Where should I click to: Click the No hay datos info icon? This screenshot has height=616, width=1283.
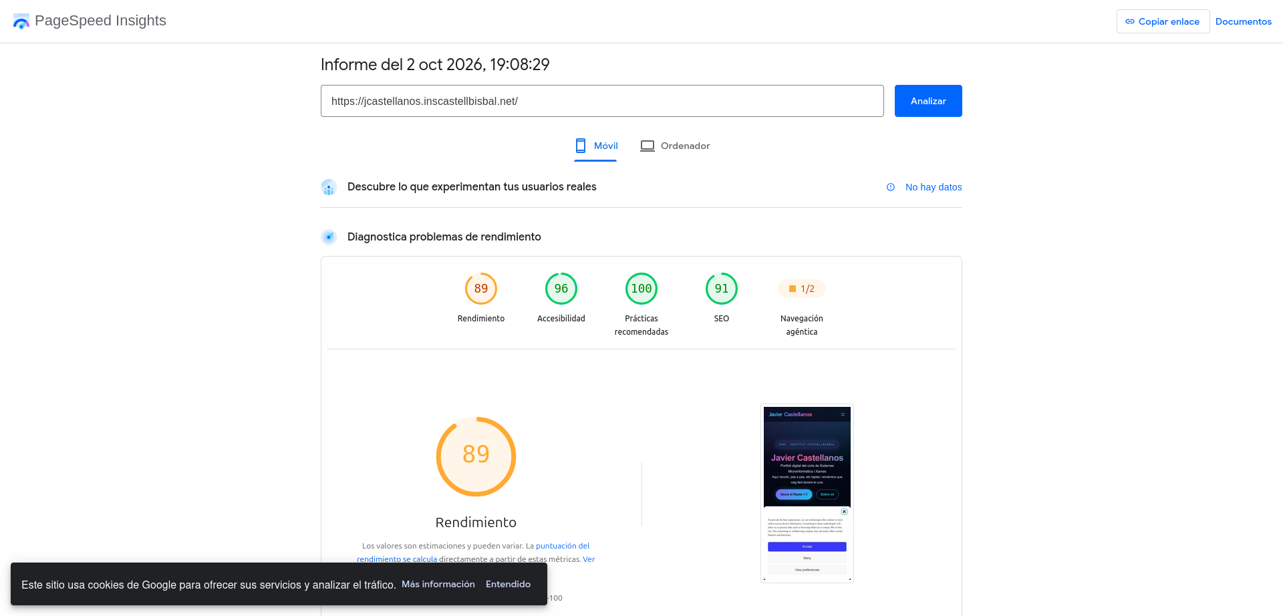pos(891,187)
